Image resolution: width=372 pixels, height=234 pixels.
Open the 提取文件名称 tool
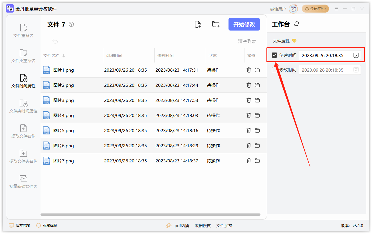(x=23, y=131)
